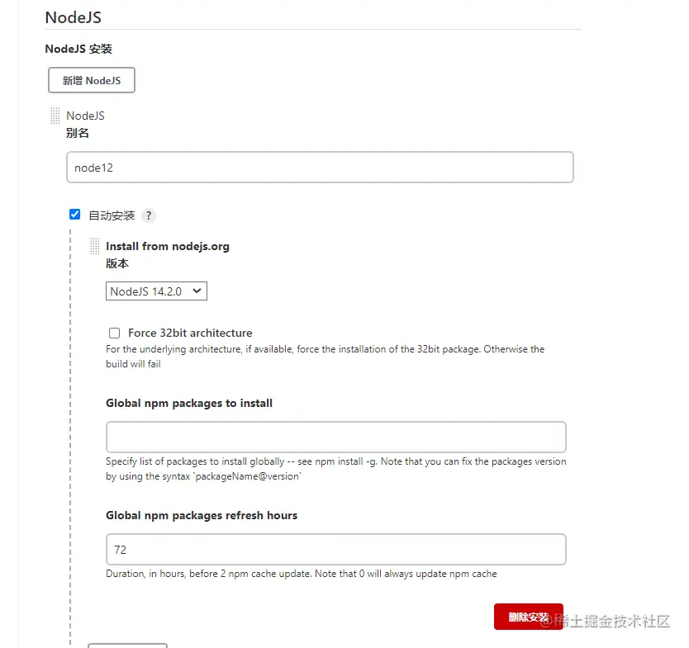Click the red 删除安装 button
This screenshot has width=689, height=648.
tap(528, 617)
